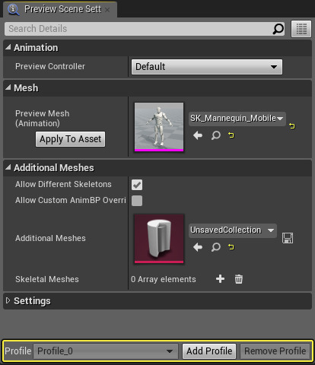315x365 pixels.
Task: Empty Skeletal Meshes array with trash icon
Action: pyautogui.click(x=238, y=279)
